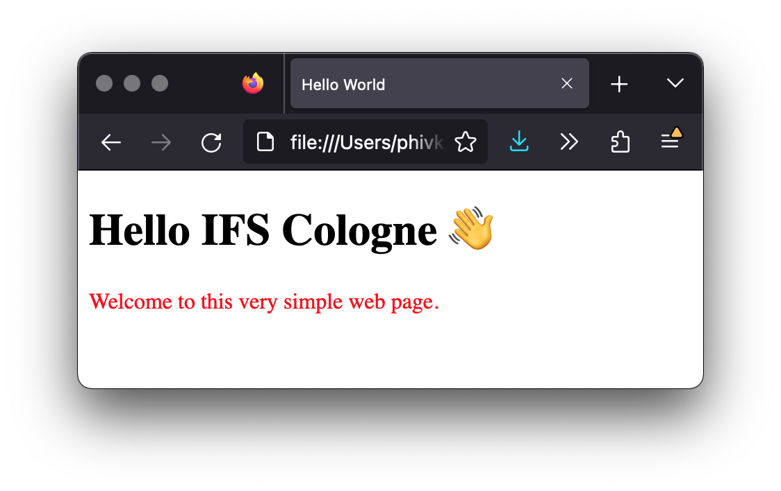The height and width of the screenshot is (491, 781).
Task: Reload the current page
Action: pos(211,143)
